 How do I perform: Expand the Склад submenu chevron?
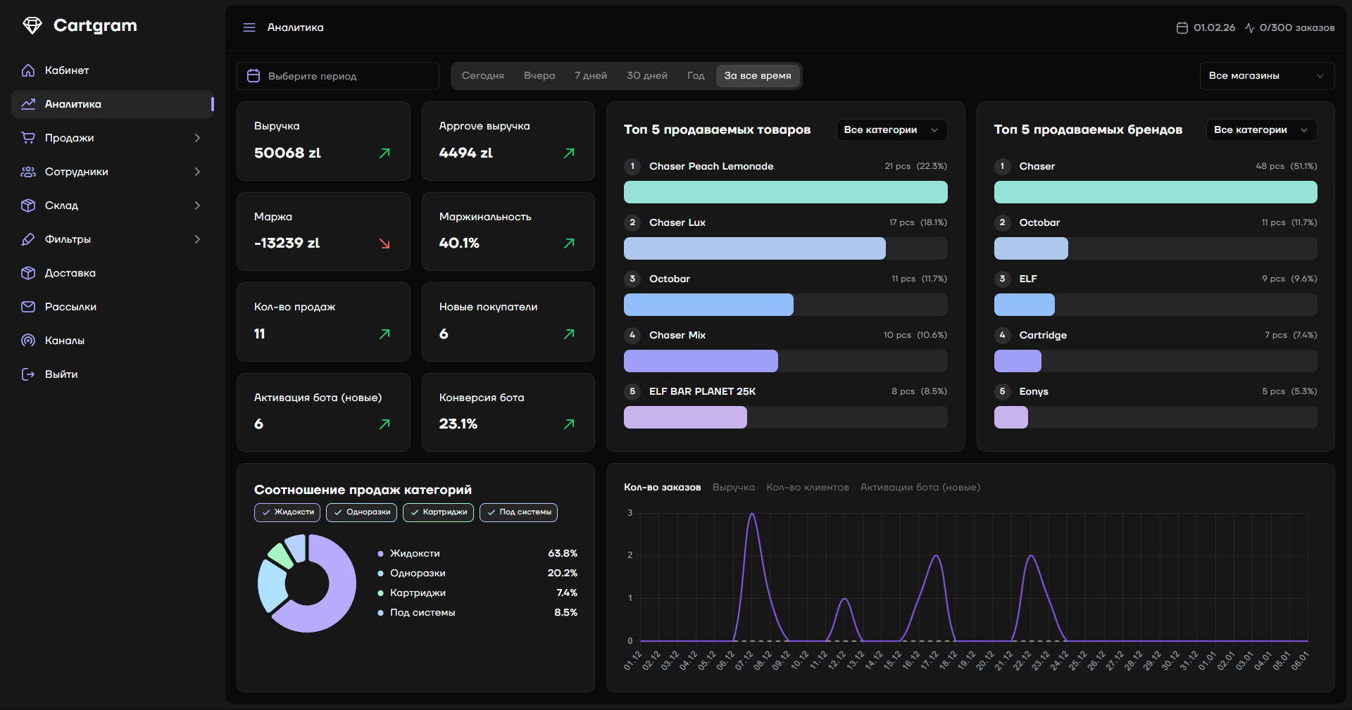point(197,205)
